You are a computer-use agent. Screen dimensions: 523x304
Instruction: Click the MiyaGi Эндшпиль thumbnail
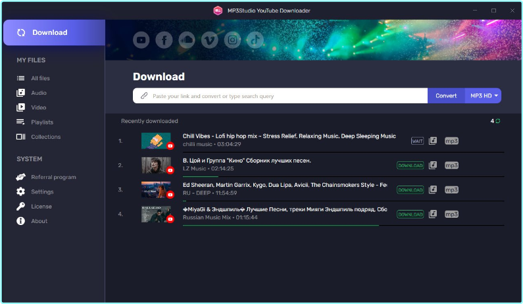click(x=156, y=214)
